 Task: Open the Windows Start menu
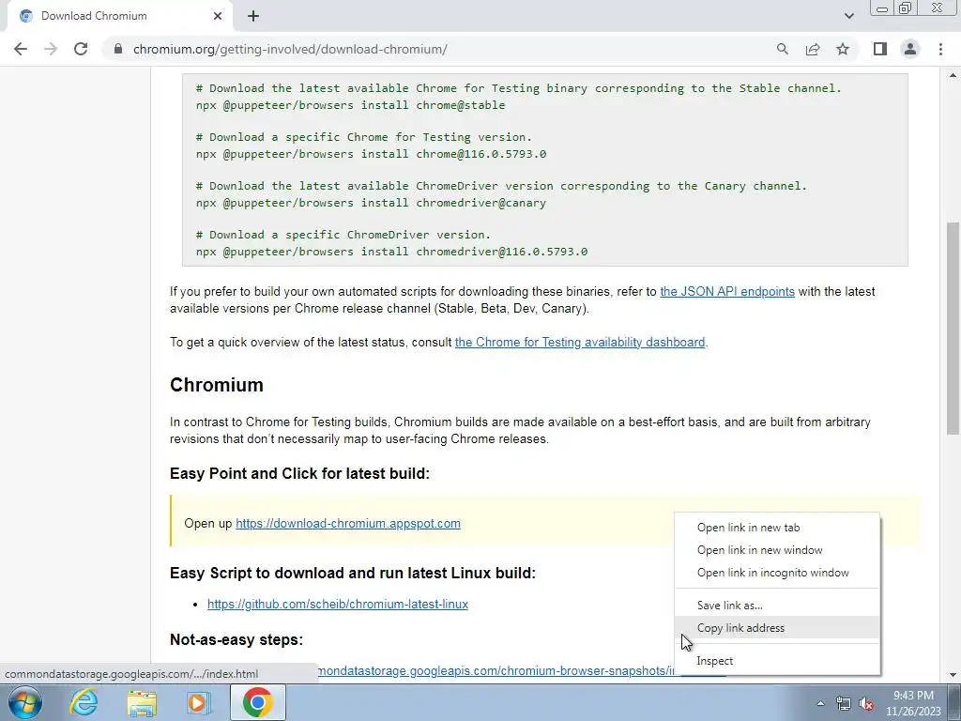coord(24,702)
